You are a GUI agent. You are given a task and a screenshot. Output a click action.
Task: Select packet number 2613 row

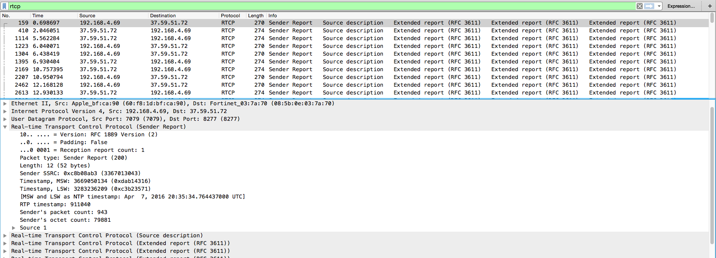coord(354,93)
